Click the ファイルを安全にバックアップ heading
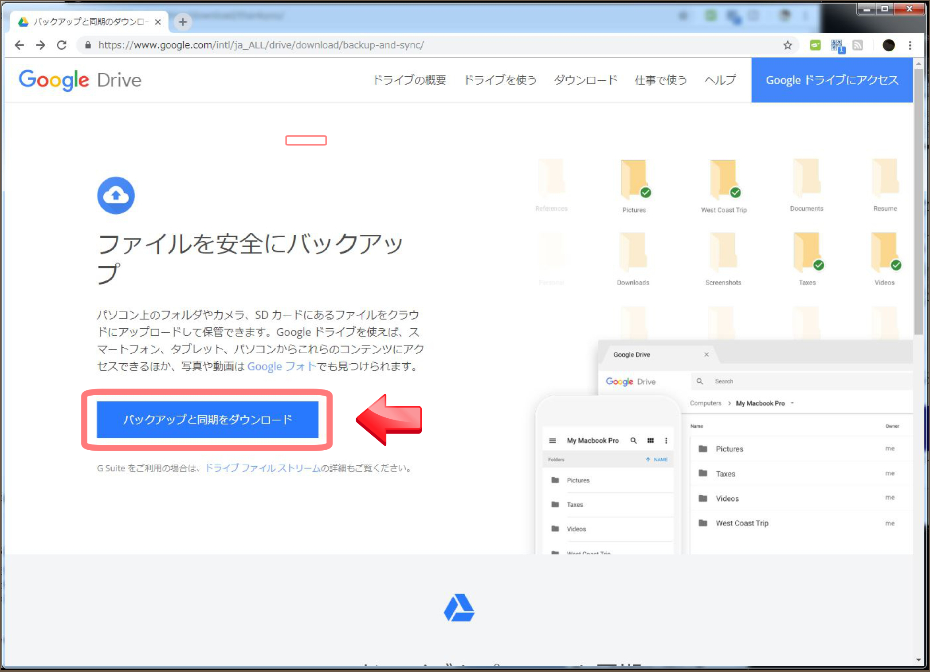 pyautogui.click(x=251, y=259)
